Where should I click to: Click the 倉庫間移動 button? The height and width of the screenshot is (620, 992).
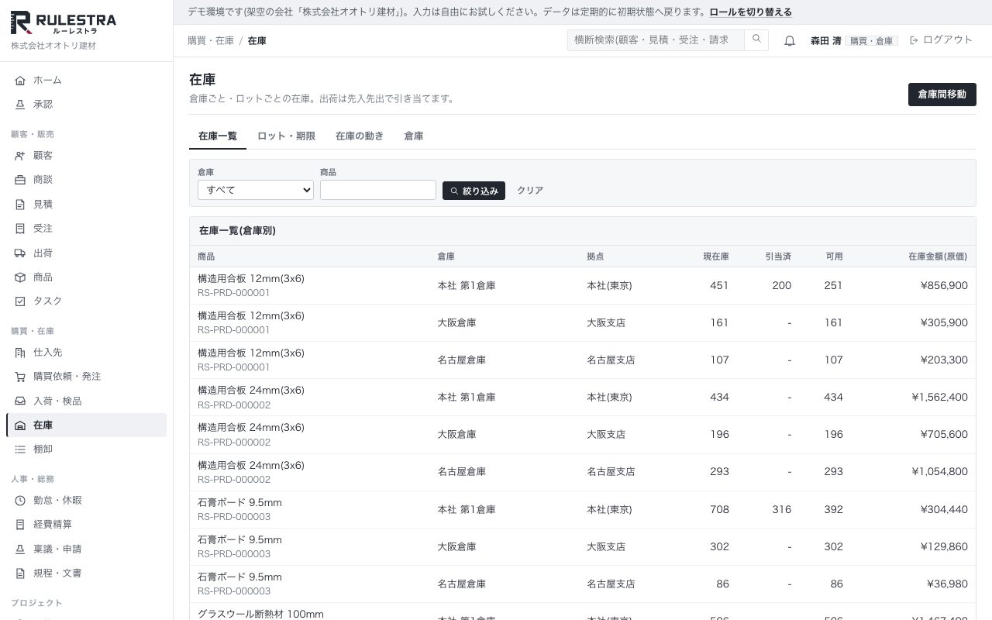pyautogui.click(x=942, y=95)
